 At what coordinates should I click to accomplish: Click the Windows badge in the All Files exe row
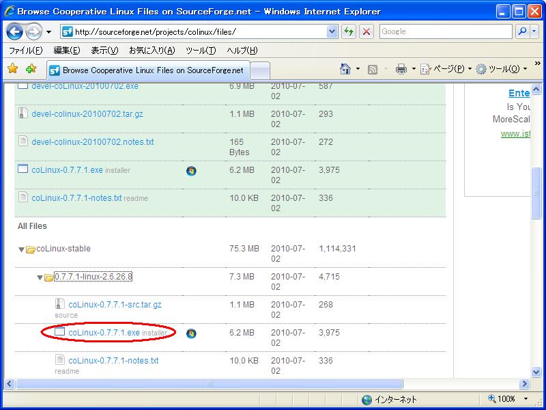pyautogui.click(x=191, y=333)
